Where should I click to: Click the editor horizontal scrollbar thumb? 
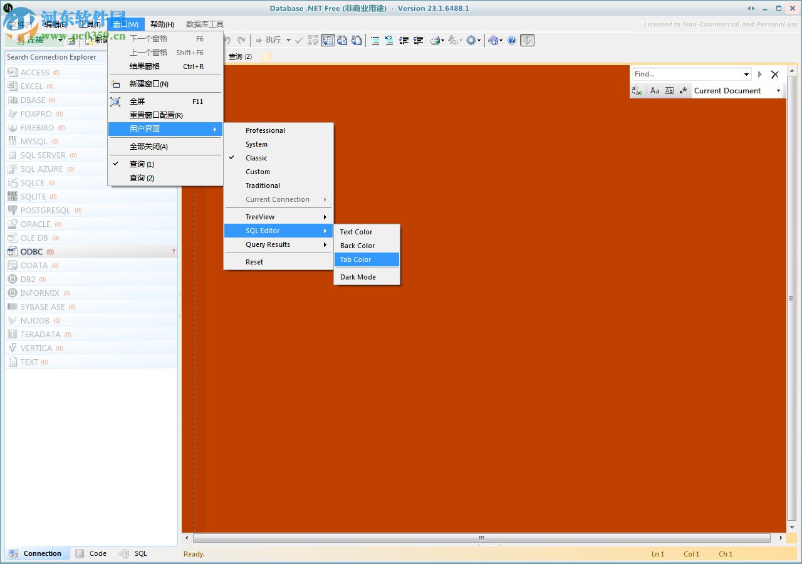[x=482, y=538]
